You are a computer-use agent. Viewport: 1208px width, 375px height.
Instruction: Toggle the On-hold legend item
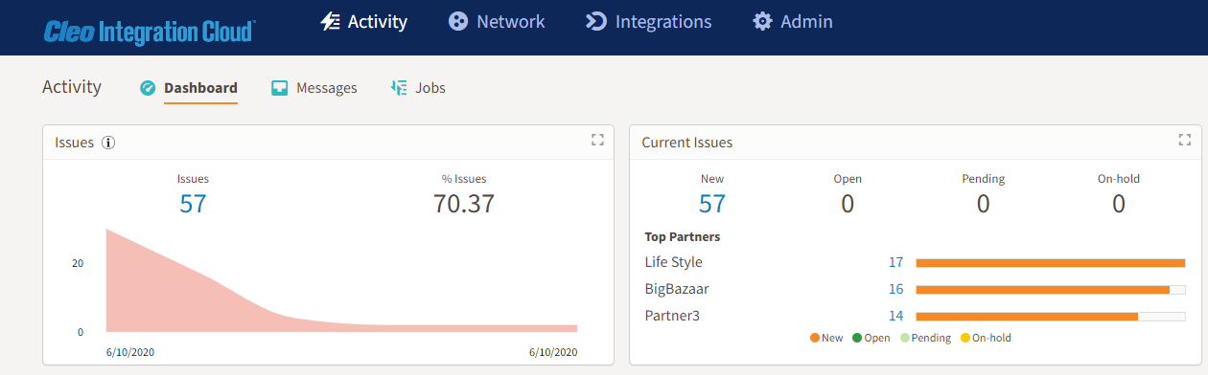(986, 338)
